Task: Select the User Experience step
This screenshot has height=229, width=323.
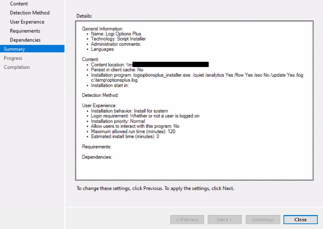Action: 27,22
